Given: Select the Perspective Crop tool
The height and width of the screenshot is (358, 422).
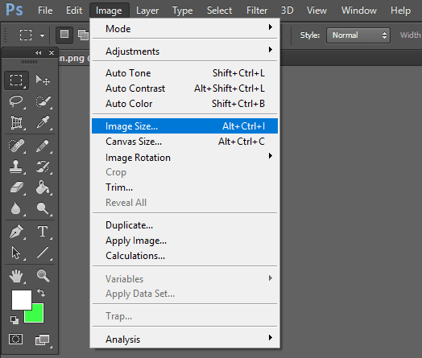Looking at the screenshot, I should [x=16, y=122].
